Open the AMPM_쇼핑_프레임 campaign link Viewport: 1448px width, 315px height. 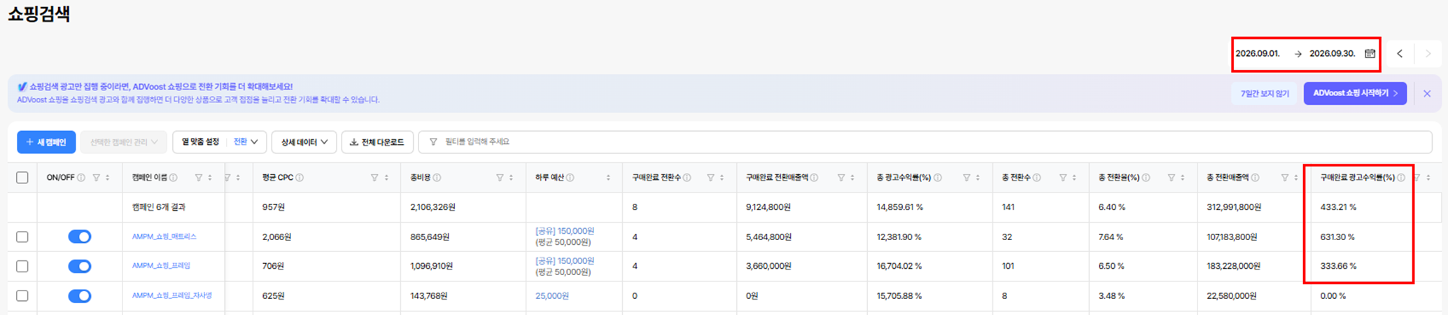[161, 266]
